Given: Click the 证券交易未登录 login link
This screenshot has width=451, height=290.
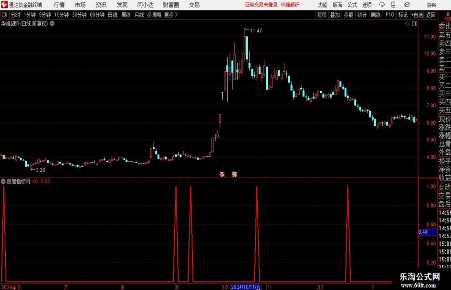Looking at the screenshot, I should (x=261, y=5).
